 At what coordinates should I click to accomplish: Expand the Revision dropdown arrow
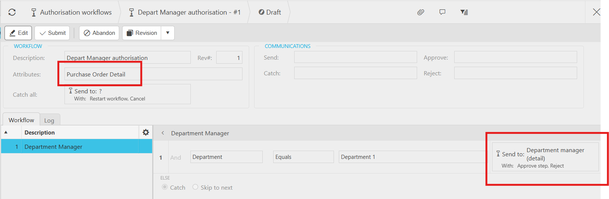tap(168, 33)
